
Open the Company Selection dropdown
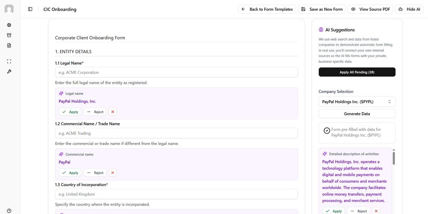(357, 101)
